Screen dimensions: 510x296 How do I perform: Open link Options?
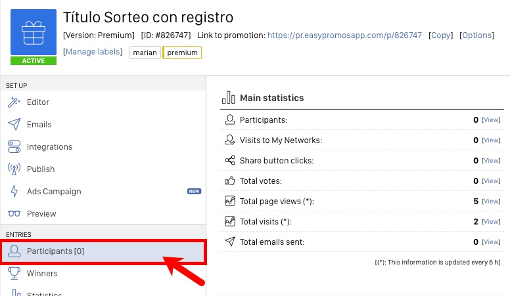(x=477, y=35)
